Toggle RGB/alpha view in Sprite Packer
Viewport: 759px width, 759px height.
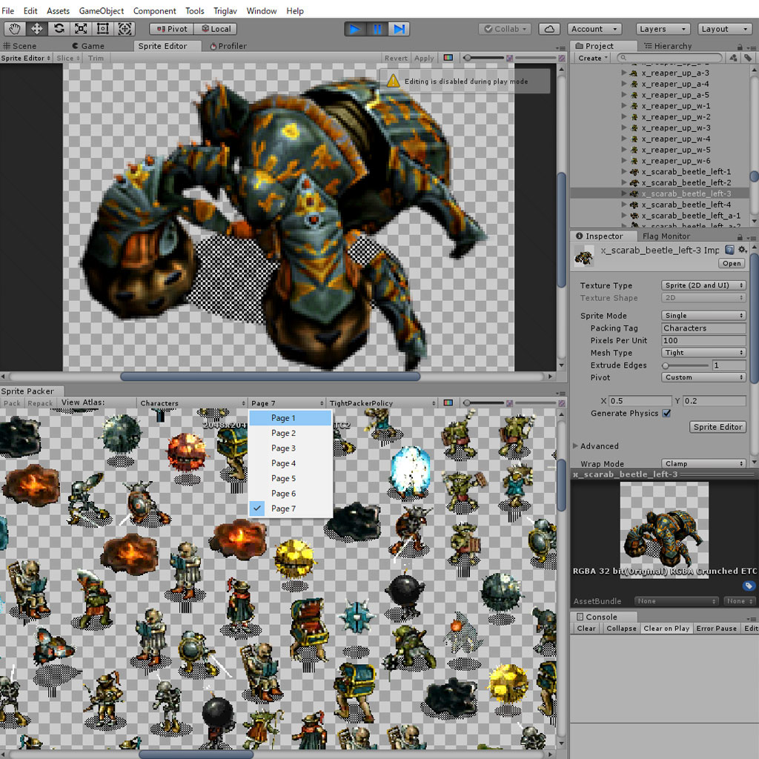[448, 402]
